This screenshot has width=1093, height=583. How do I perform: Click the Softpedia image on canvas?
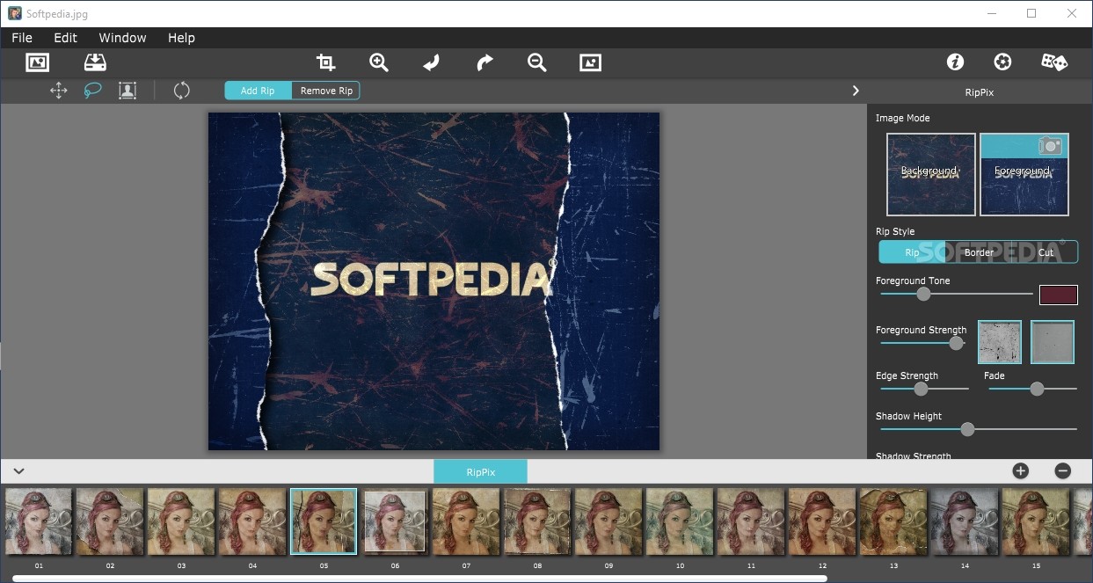pos(434,281)
